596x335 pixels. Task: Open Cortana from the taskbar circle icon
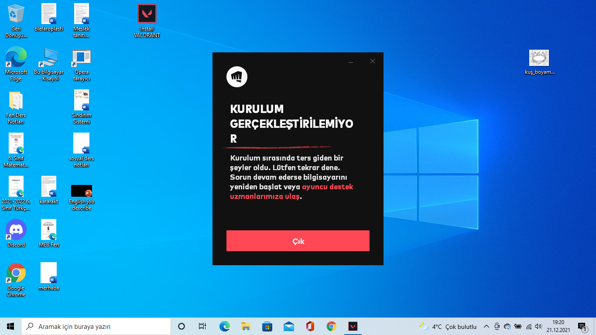(x=182, y=326)
